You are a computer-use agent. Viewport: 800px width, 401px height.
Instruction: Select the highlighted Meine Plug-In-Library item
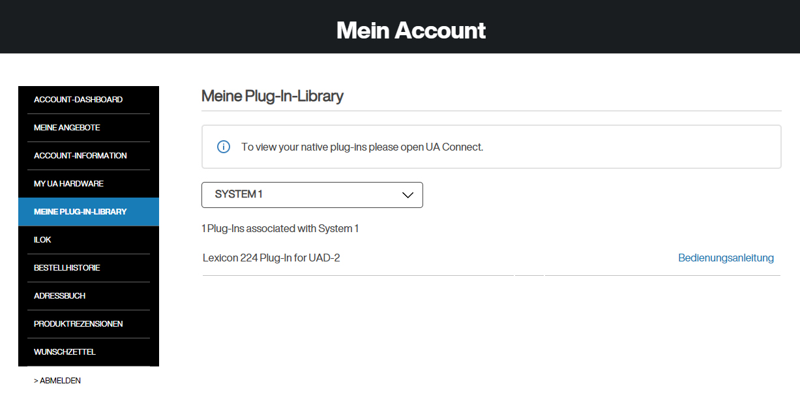(x=80, y=212)
